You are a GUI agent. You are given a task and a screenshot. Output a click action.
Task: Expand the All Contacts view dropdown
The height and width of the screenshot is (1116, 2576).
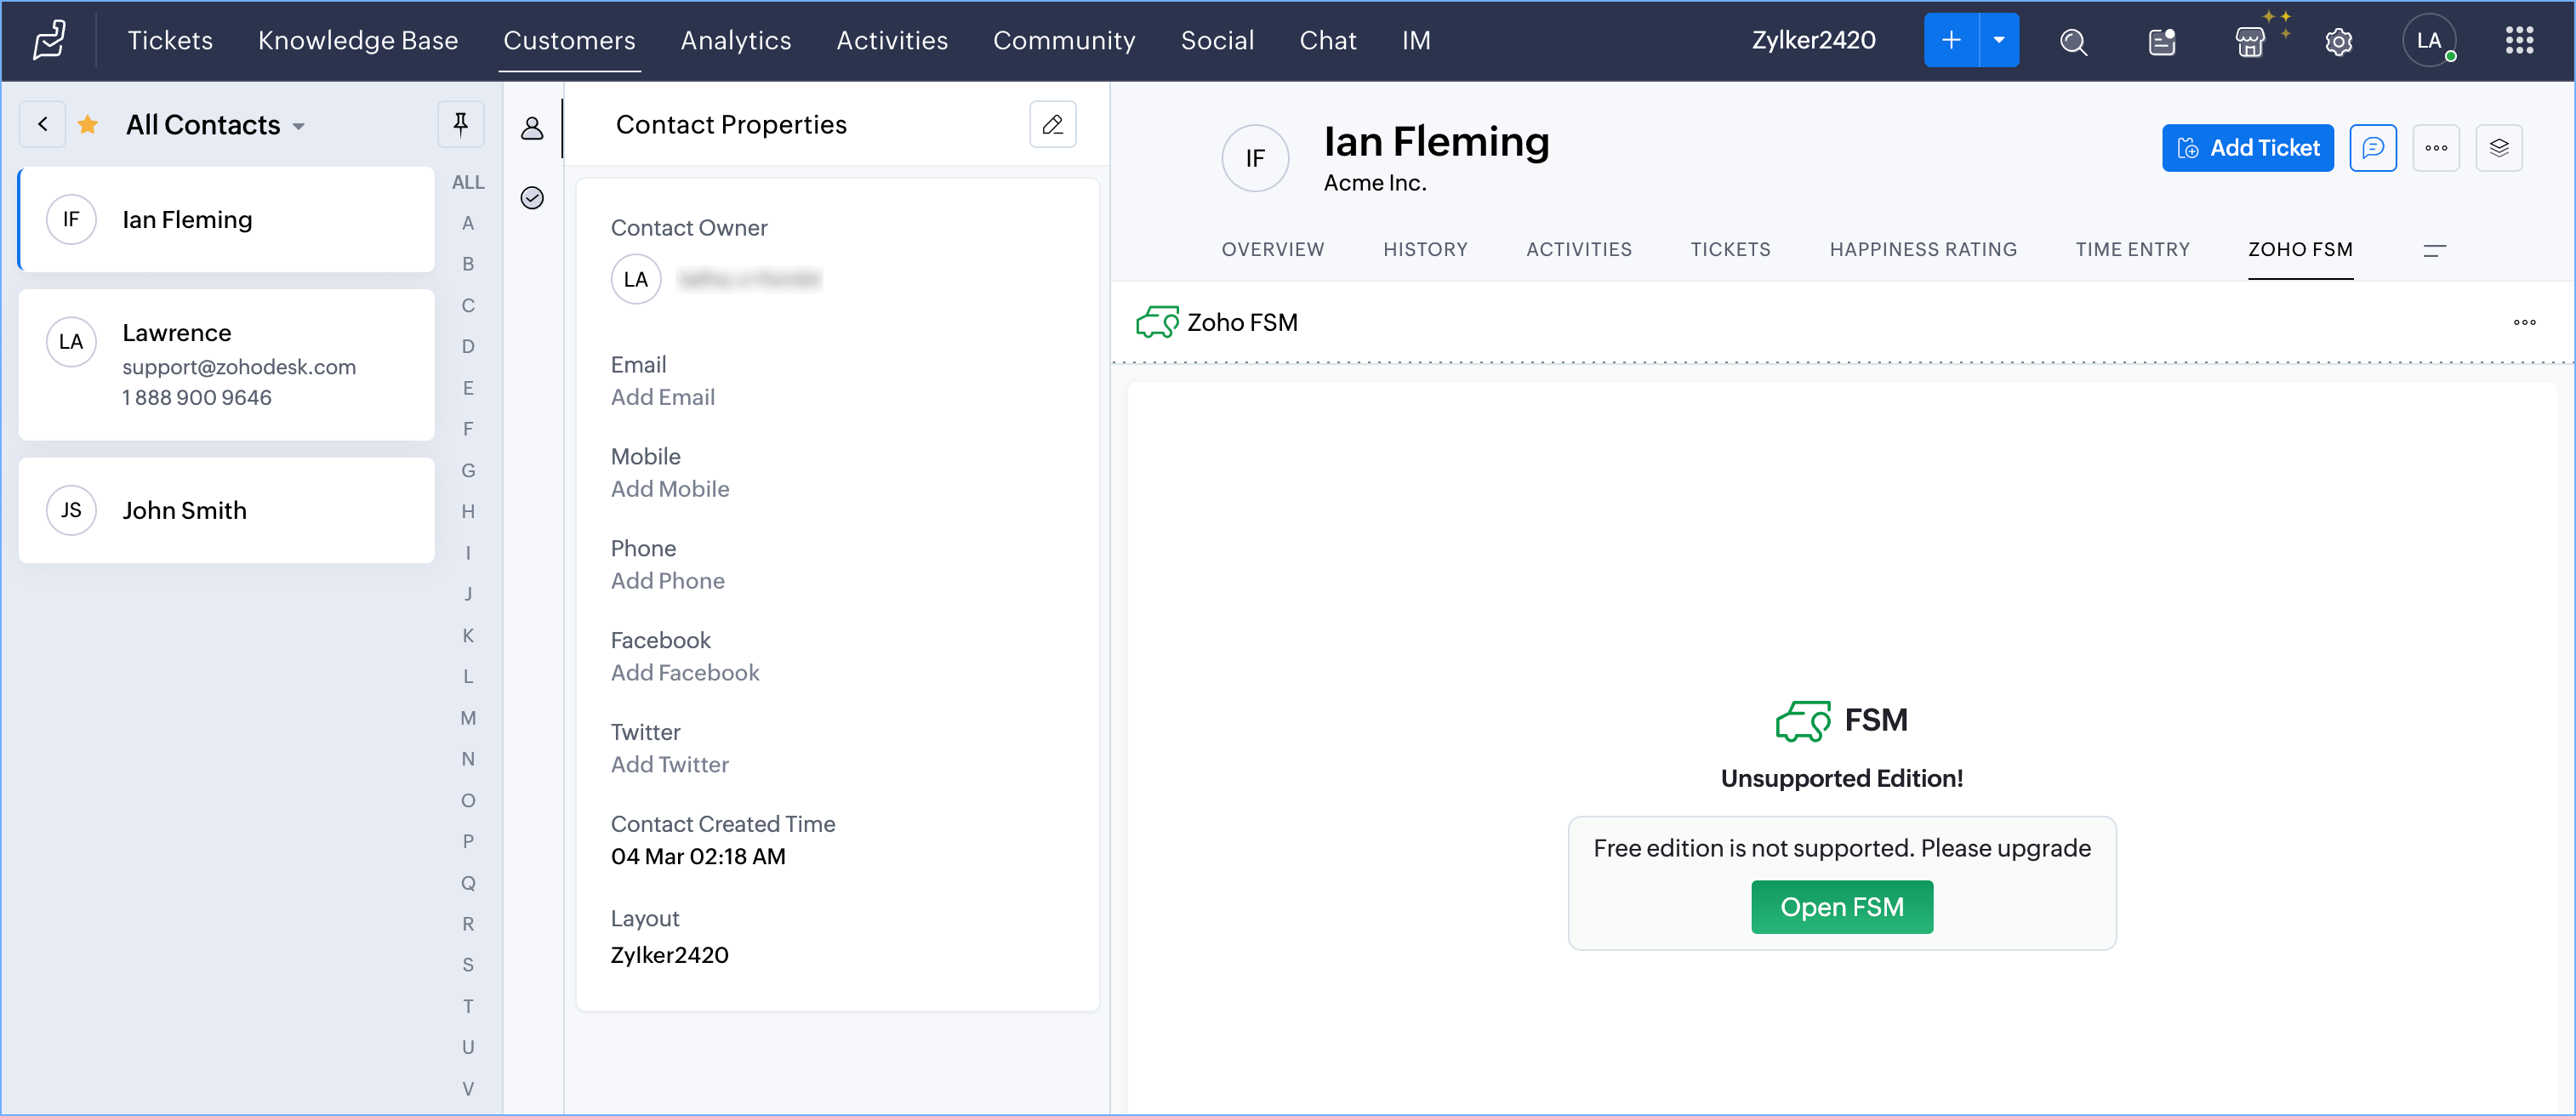[298, 126]
